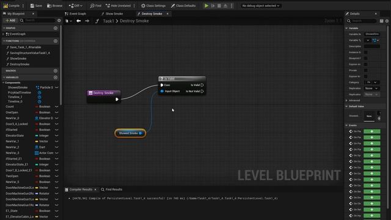Toggle the Instance Editable checkbox
This screenshot has width=391, height=220.
point(365,52)
